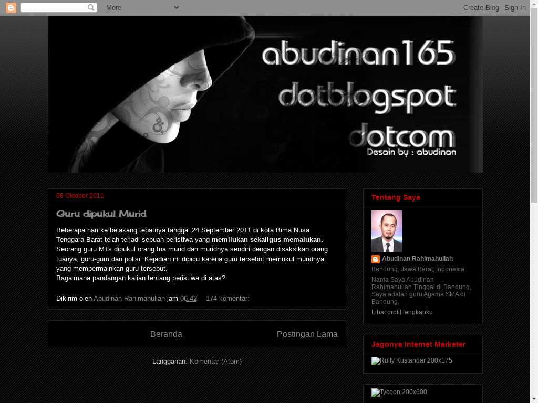Open the post title Guru dipukul Murid
This screenshot has width=538, height=403.
click(101, 214)
